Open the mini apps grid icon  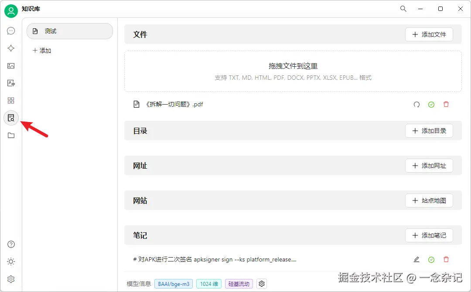[x=11, y=101]
